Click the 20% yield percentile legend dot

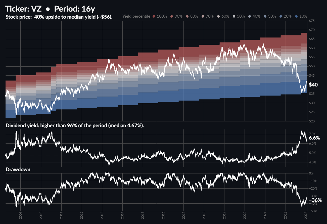coord(281,16)
